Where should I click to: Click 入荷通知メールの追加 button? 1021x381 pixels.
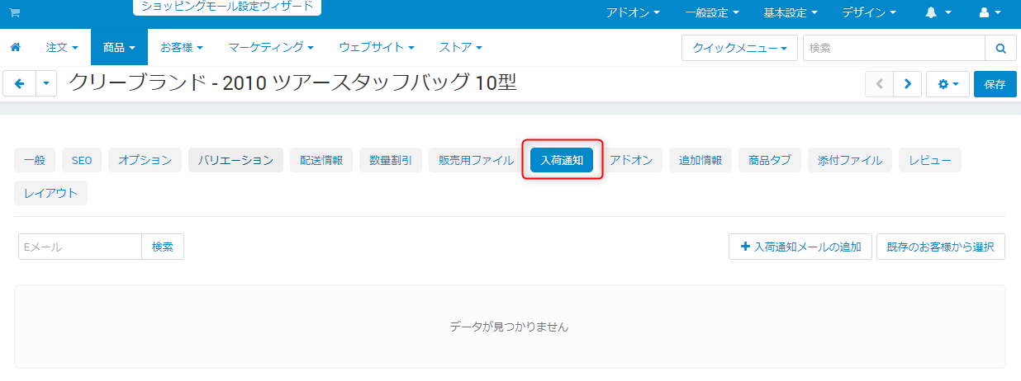[x=800, y=247]
